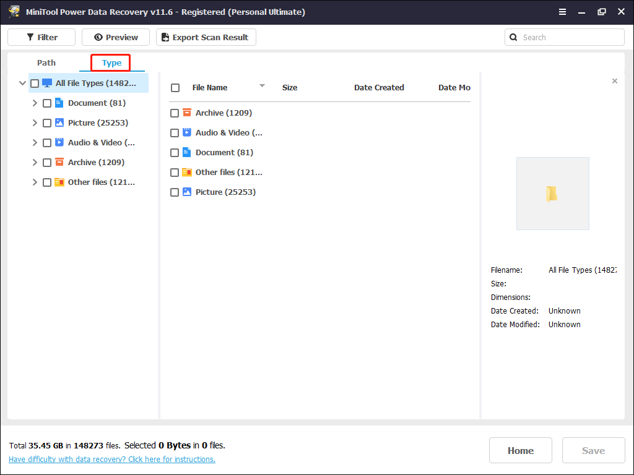Click the MiniTool app logo icon
The image size is (634, 475).
click(x=14, y=12)
